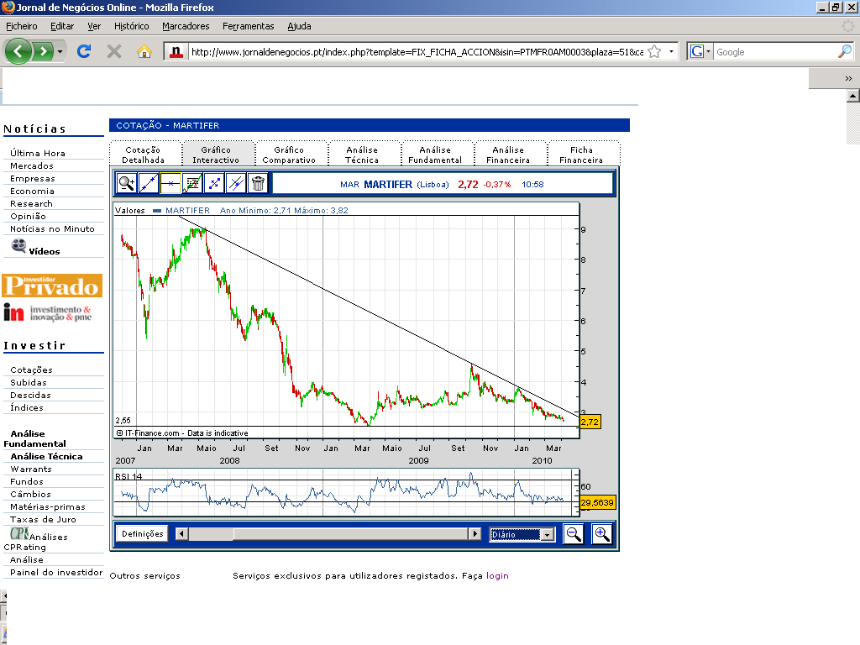The image size is (860, 645).
Task: Open the Cotações link
Action: [31, 370]
